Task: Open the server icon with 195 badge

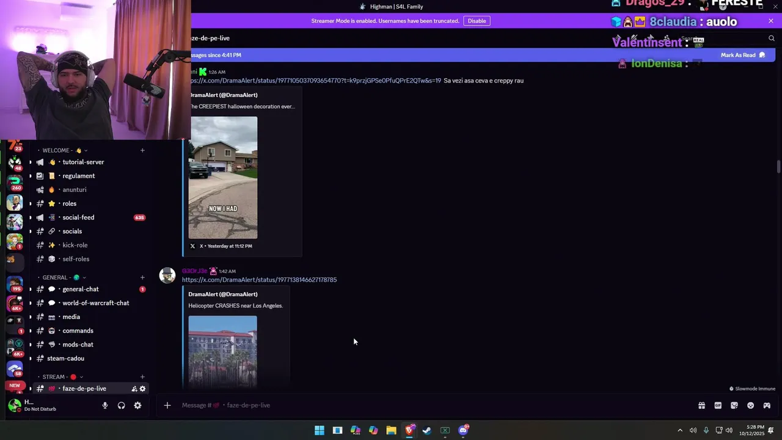Action: click(x=15, y=284)
